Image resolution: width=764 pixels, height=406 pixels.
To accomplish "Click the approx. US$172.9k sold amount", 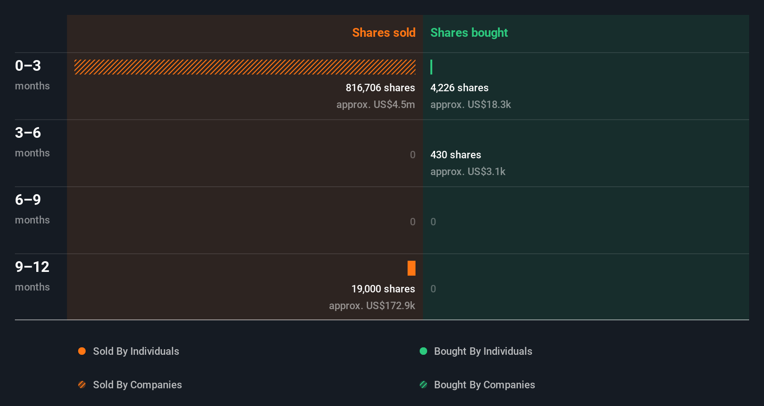I will [x=372, y=306].
